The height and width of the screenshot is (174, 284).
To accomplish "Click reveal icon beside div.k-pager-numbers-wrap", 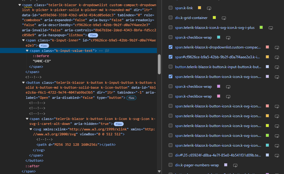I will point(235,165).
